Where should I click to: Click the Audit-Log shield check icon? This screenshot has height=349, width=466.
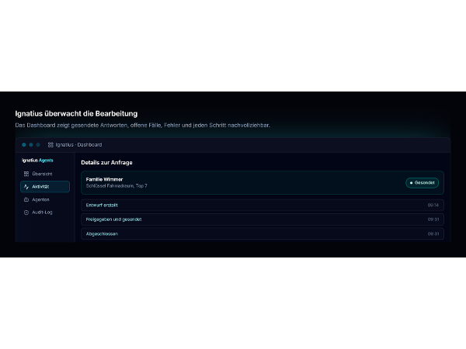coord(26,213)
